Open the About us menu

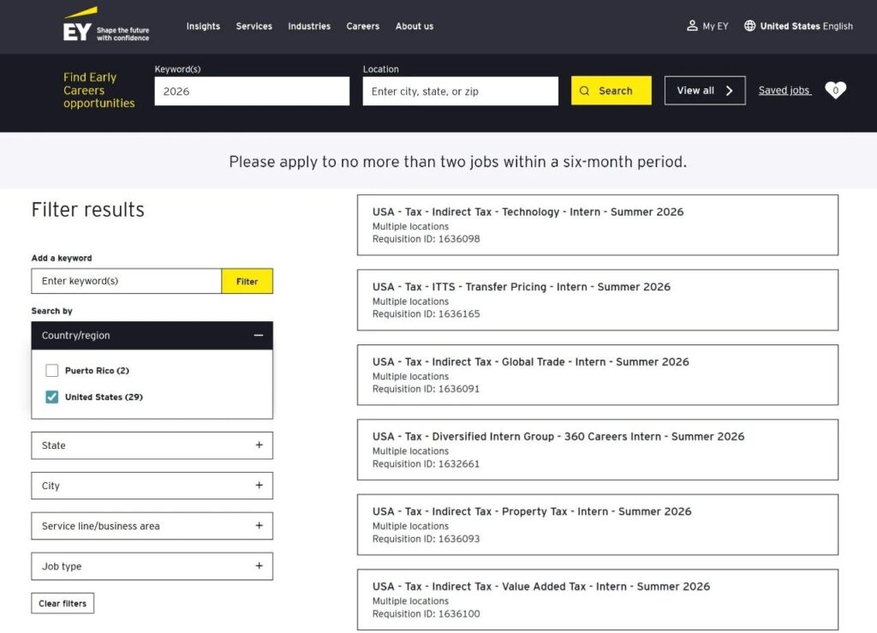pyautogui.click(x=415, y=27)
